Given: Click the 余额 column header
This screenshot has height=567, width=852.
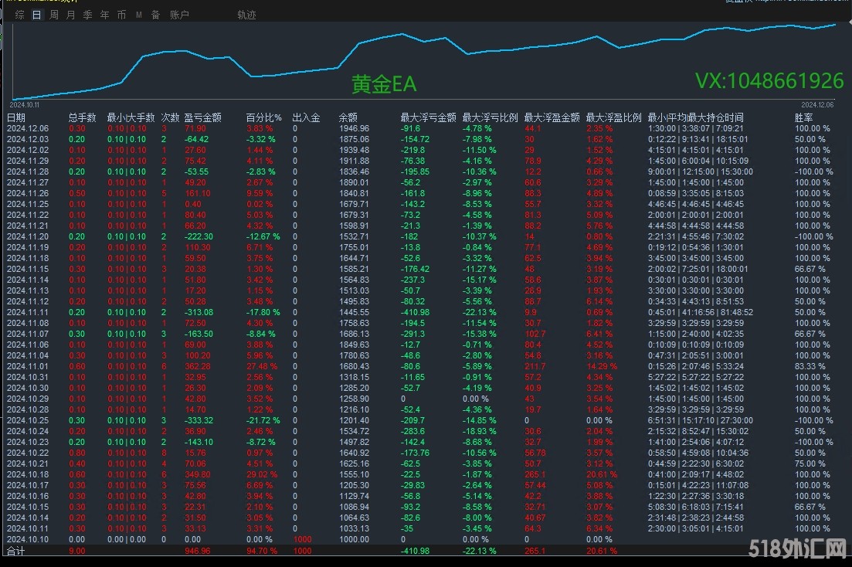Looking at the screenshot, I should click(348, 117).
